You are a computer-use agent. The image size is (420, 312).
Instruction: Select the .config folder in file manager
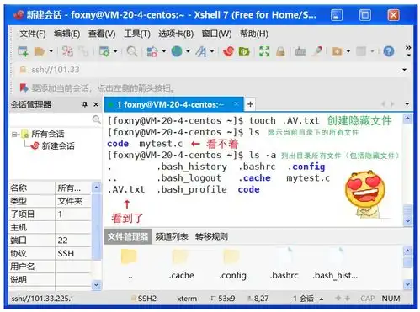pyautogui.click(x=232, y=264)
